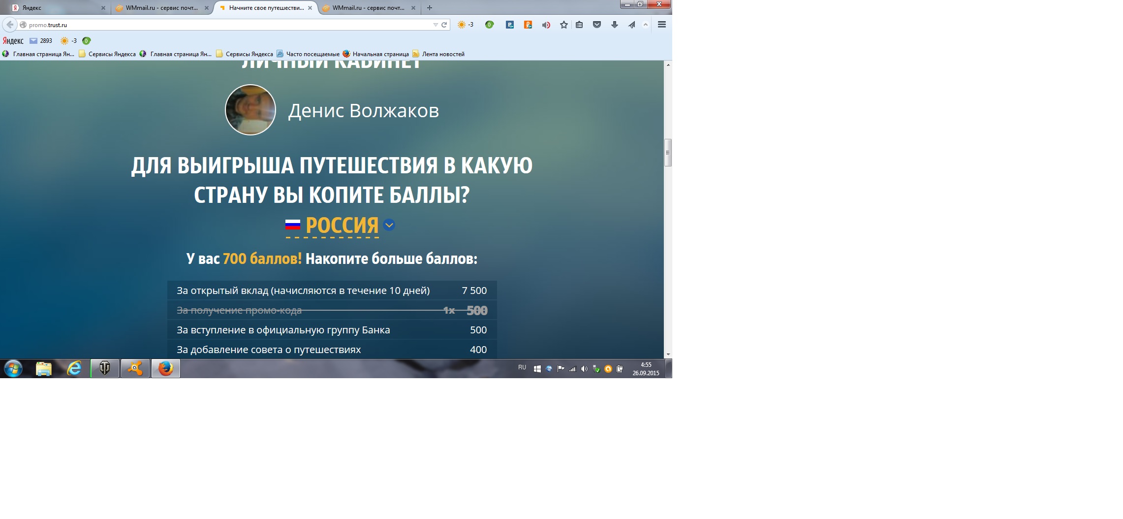This screenshot has width=1123, height=519.
Task: Open Часто посещаемые bookmark folder
Action: [308, 54]
